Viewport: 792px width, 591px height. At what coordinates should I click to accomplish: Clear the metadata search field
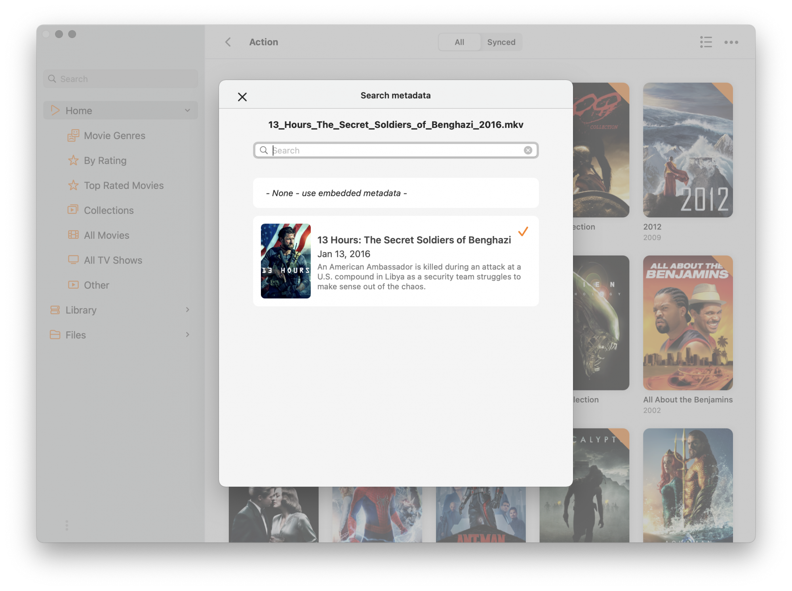pos(528,150)
